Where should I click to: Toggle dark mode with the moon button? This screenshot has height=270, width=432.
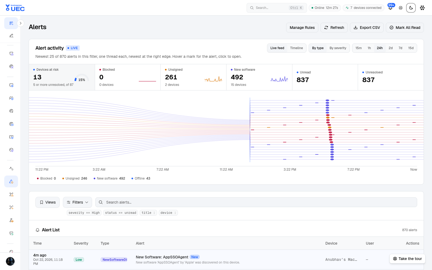(411, 8)
